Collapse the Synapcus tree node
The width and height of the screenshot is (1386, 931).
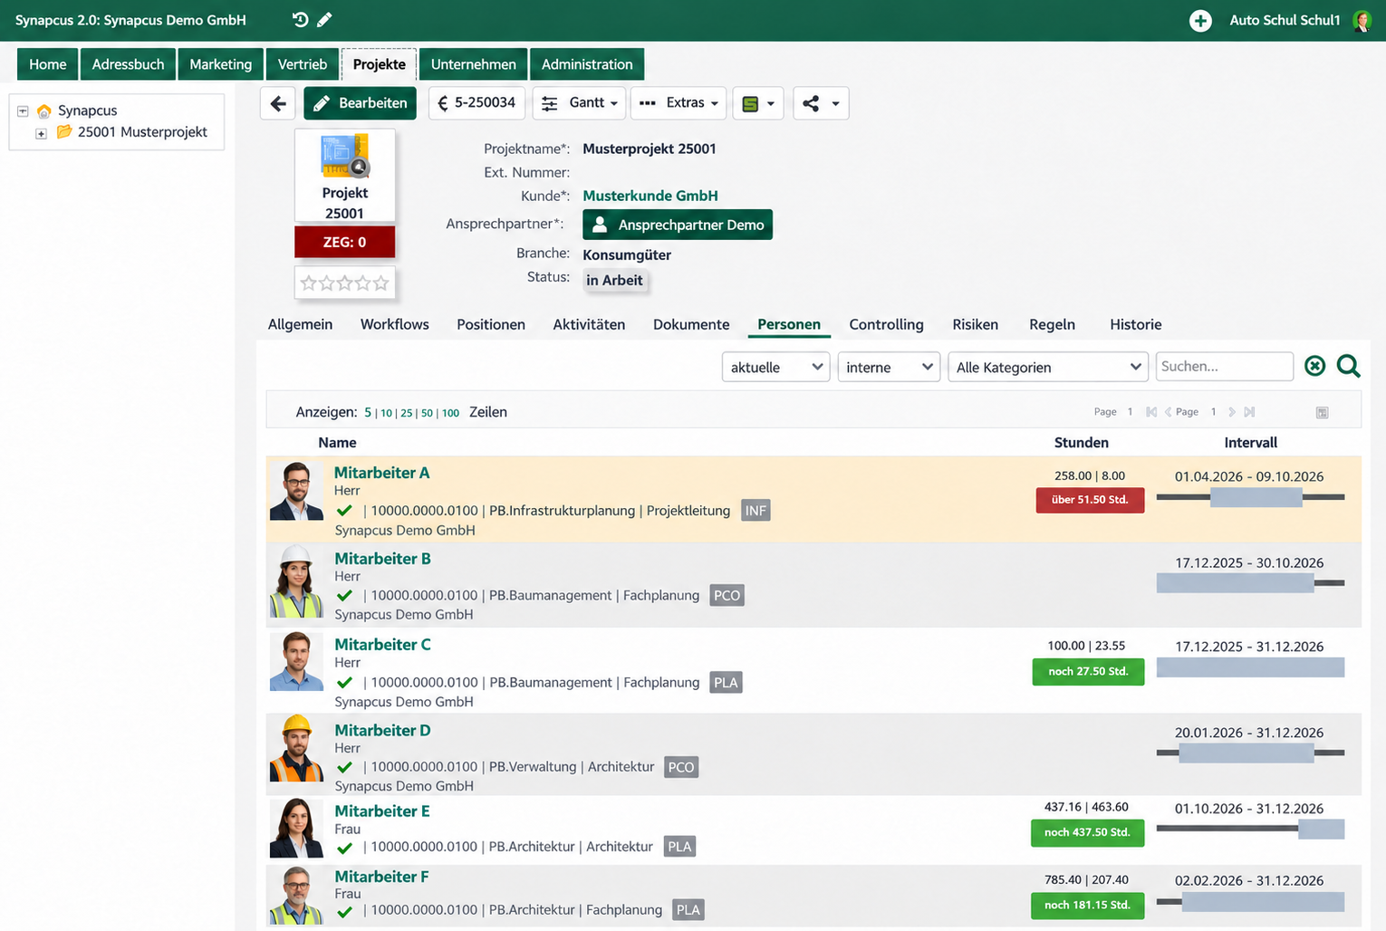click(x=23, y=111)
